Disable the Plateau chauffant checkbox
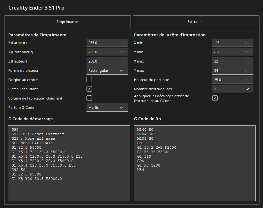The image size is (263, 208). 89,89
